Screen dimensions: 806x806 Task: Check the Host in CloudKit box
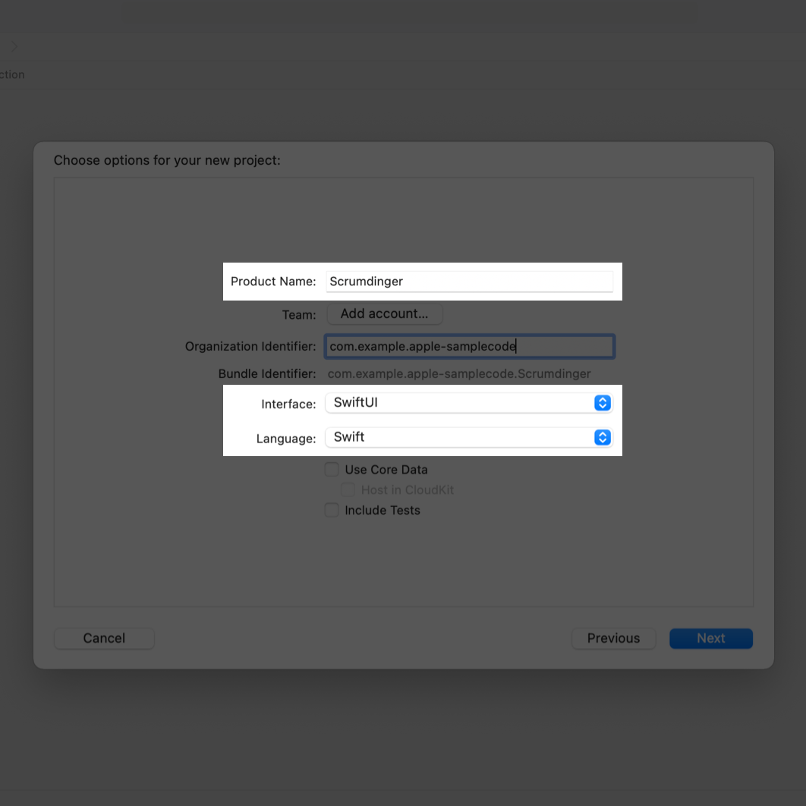(348, 490)
